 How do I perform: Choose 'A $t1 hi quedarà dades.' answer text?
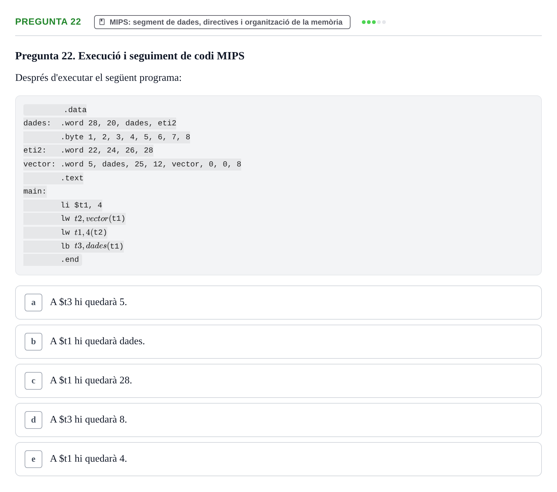[x=97, y=341]
